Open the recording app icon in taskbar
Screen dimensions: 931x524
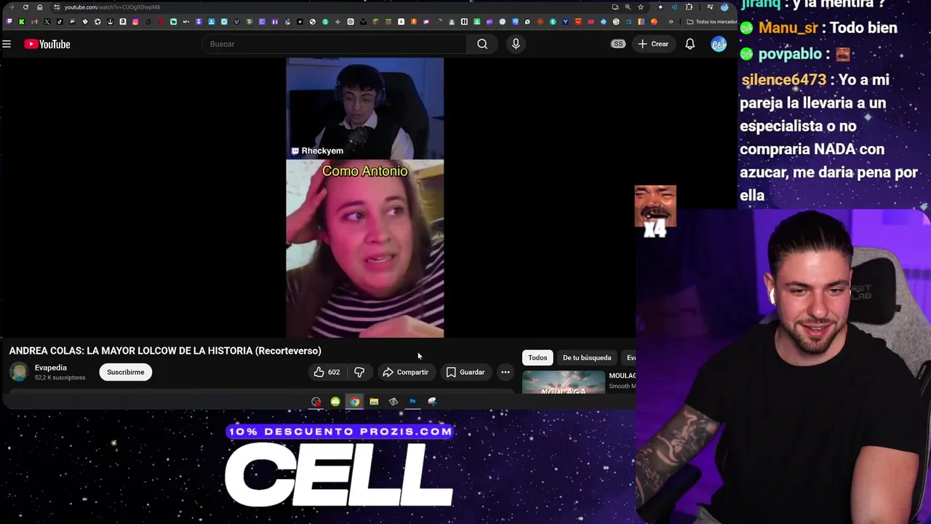[x=316, y=401]
